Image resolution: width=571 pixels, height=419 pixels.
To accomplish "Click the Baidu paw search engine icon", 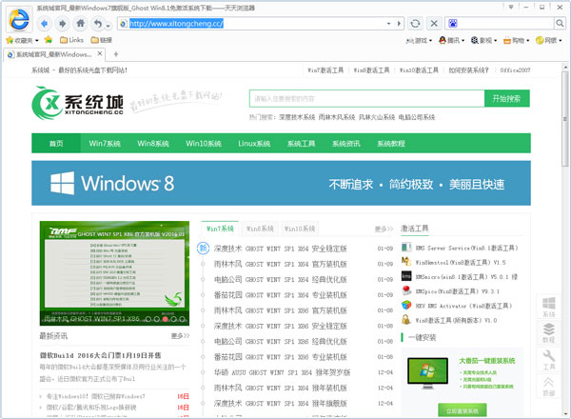I will pyautogui.click(x=453, y=24).
